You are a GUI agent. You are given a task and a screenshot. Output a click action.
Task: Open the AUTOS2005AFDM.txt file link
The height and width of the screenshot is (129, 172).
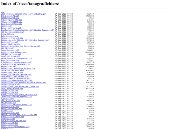10,18
